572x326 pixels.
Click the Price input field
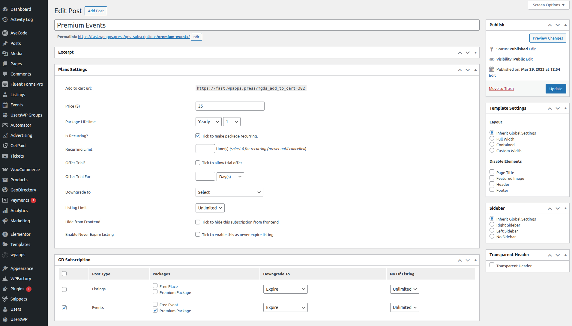pos(230,106)
